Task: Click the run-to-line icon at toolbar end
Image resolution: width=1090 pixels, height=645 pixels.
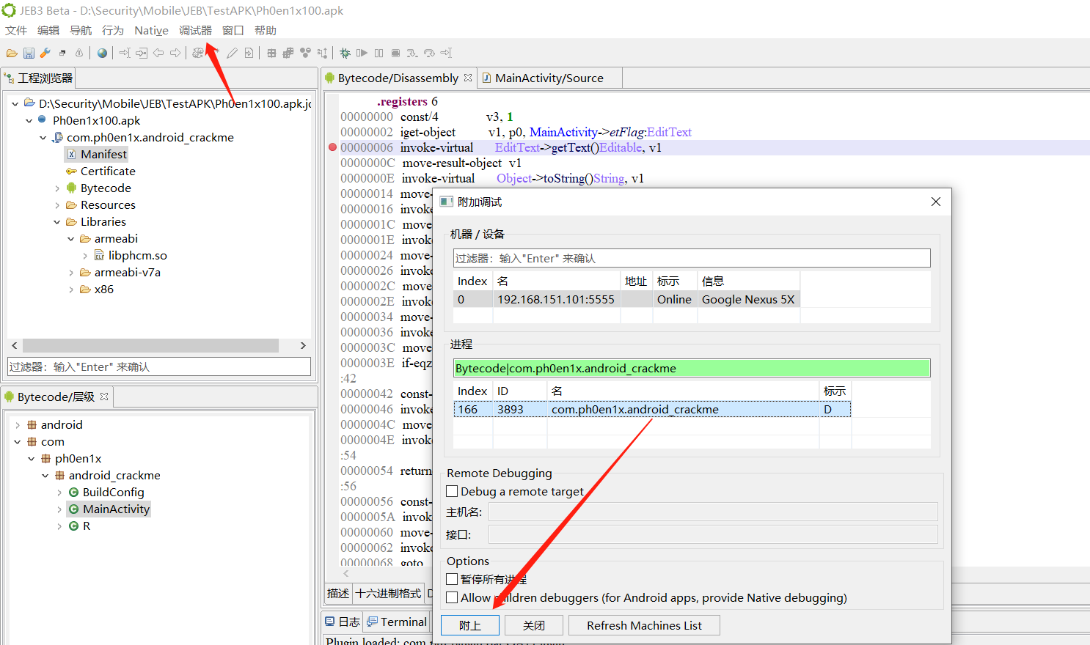Action: click(x=446, y=53)
